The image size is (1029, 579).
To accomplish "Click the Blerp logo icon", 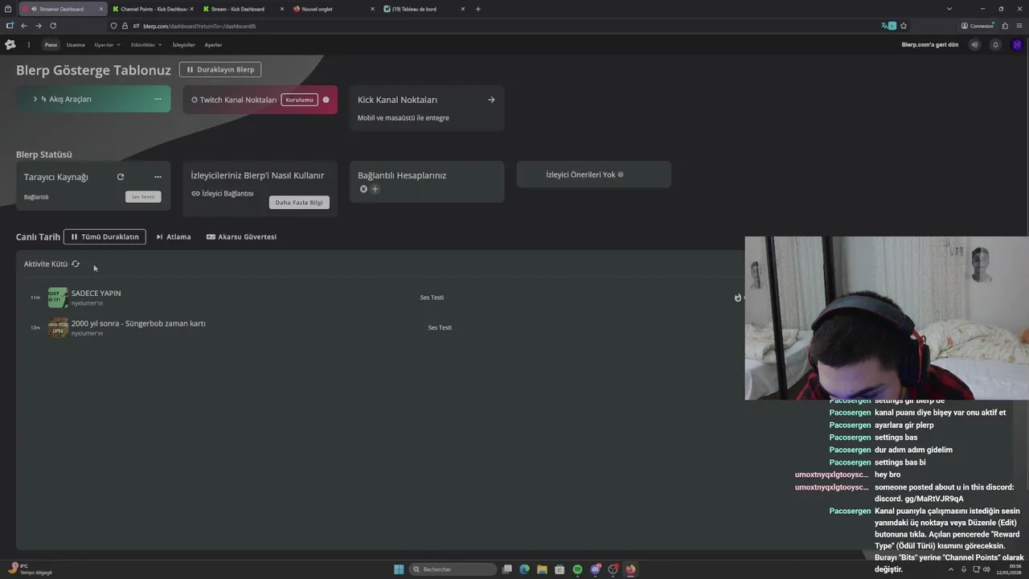I will [x=10, y=45].
